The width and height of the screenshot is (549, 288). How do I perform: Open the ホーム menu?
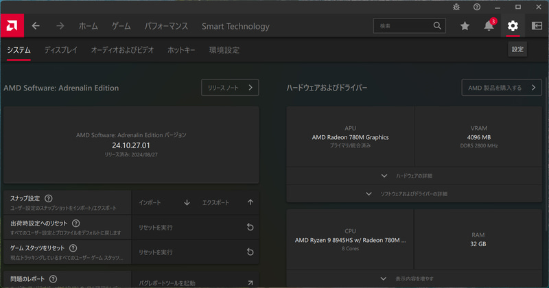point(89,26)
